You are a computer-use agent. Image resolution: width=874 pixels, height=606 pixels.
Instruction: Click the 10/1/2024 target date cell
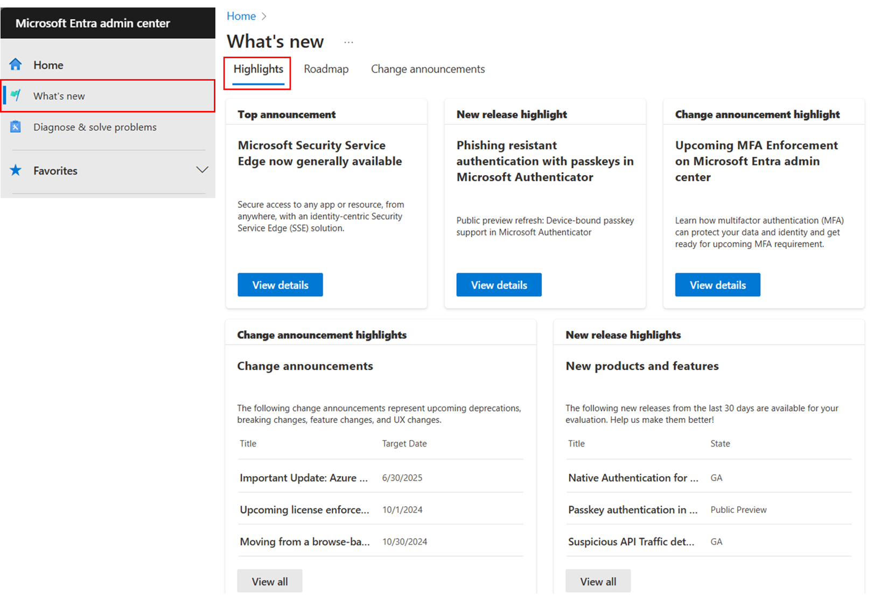coord(402,510)
